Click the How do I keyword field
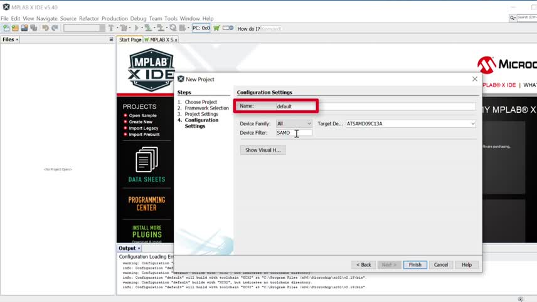The width and height of the screenshot is (537, 302). click(271, 29)
